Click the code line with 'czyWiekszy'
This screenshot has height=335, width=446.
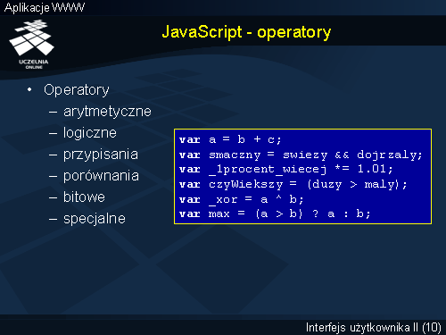pos(293,184)
